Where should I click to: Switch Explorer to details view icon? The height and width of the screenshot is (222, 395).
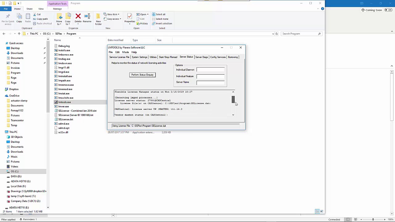pos(317,212)
